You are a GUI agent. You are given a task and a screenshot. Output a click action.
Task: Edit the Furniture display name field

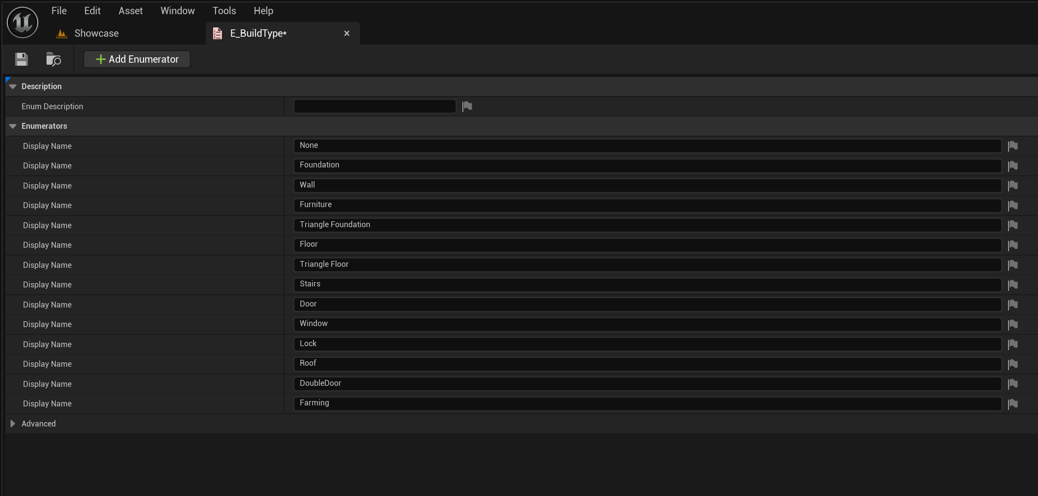[647, 205]
